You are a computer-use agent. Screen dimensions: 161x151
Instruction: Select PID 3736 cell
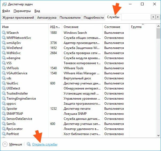(53, 43)
